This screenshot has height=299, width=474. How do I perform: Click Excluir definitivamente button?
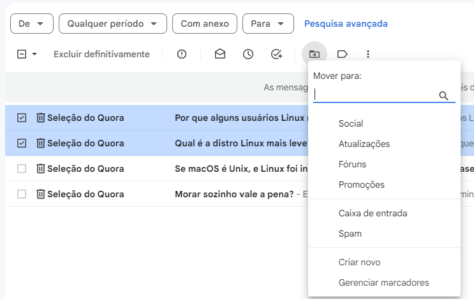click(101, 54)
